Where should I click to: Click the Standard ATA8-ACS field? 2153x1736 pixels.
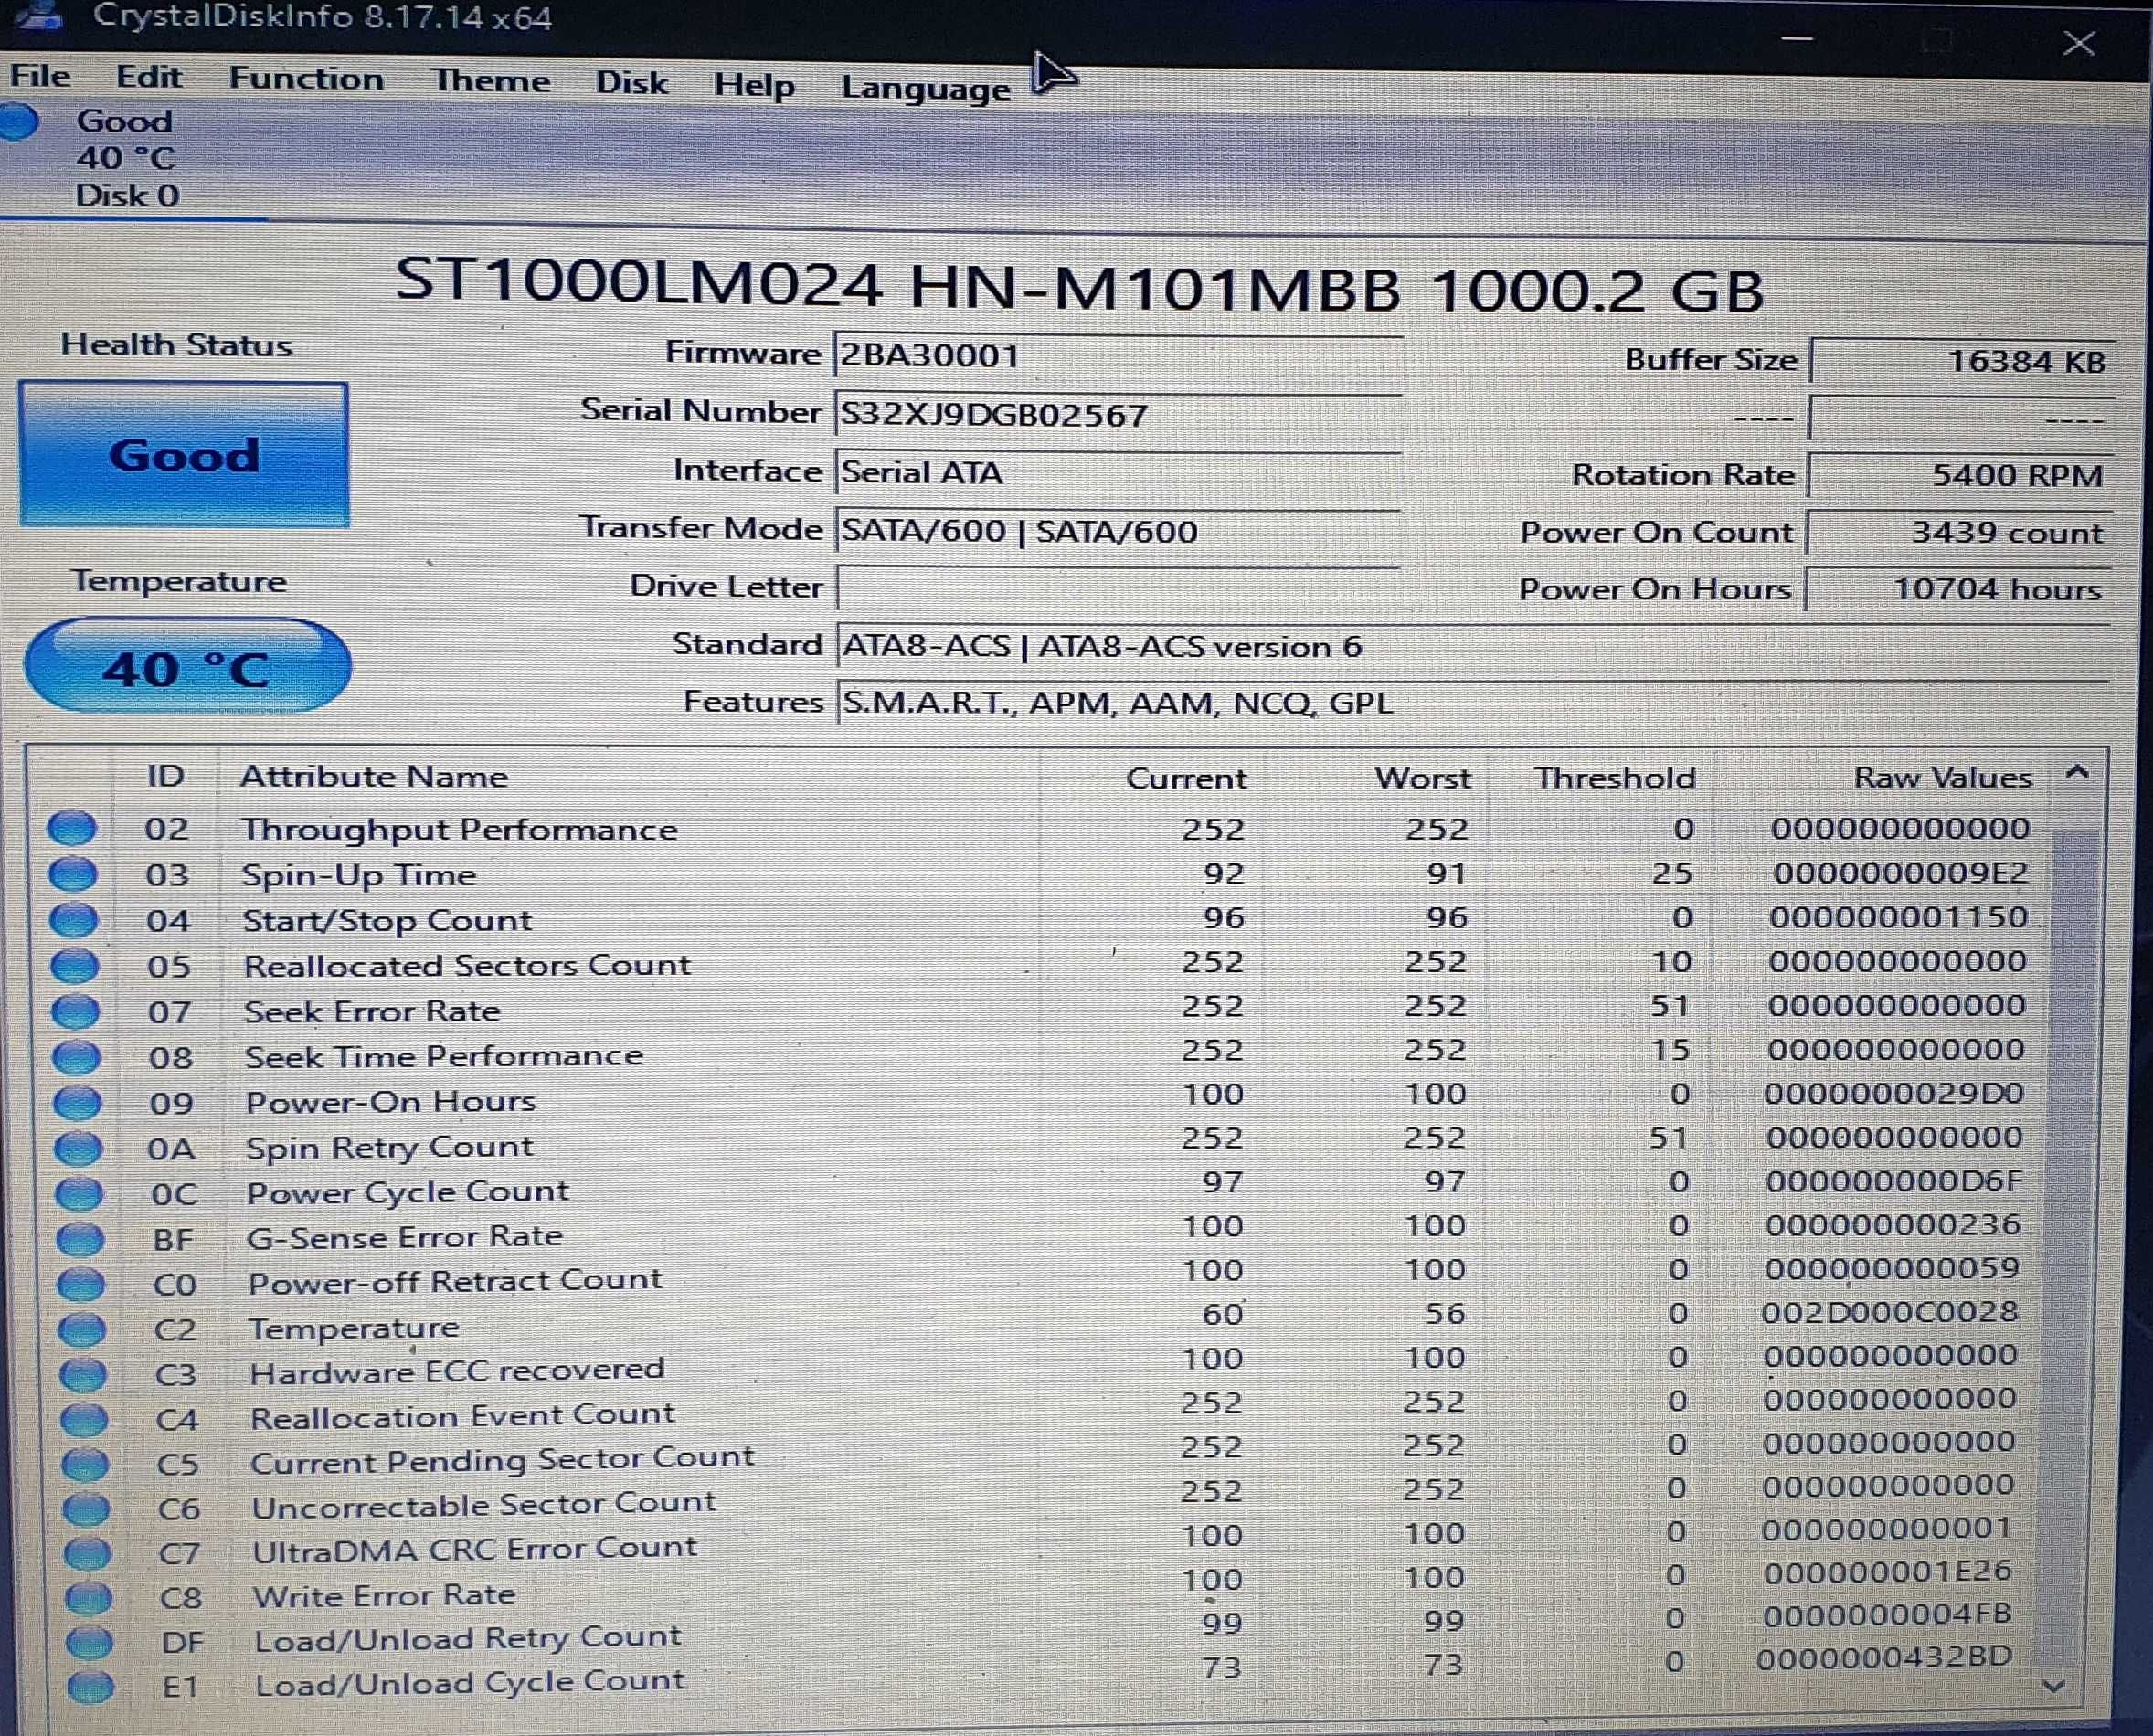1472,646
